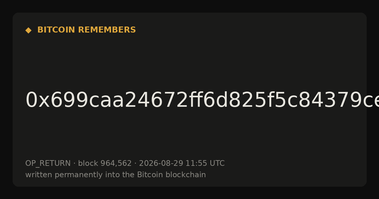The height and width of the screenshot is (199, 379).
Task: Click the word block in metadata line
Action: pyautogui.click(x=88, y=164)
